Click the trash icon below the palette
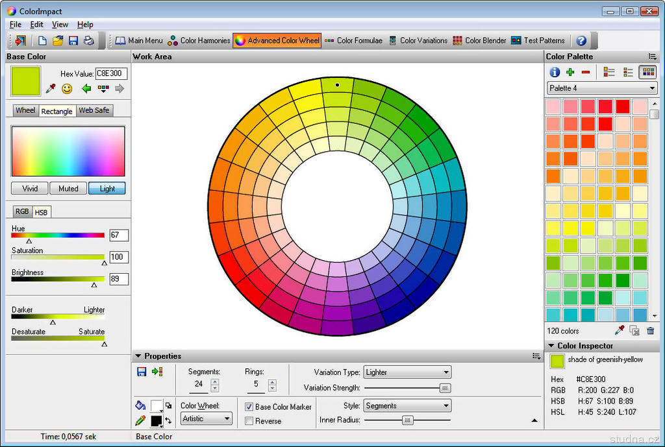The width and height of the screenshot is (665, 447). pos(650,331)
